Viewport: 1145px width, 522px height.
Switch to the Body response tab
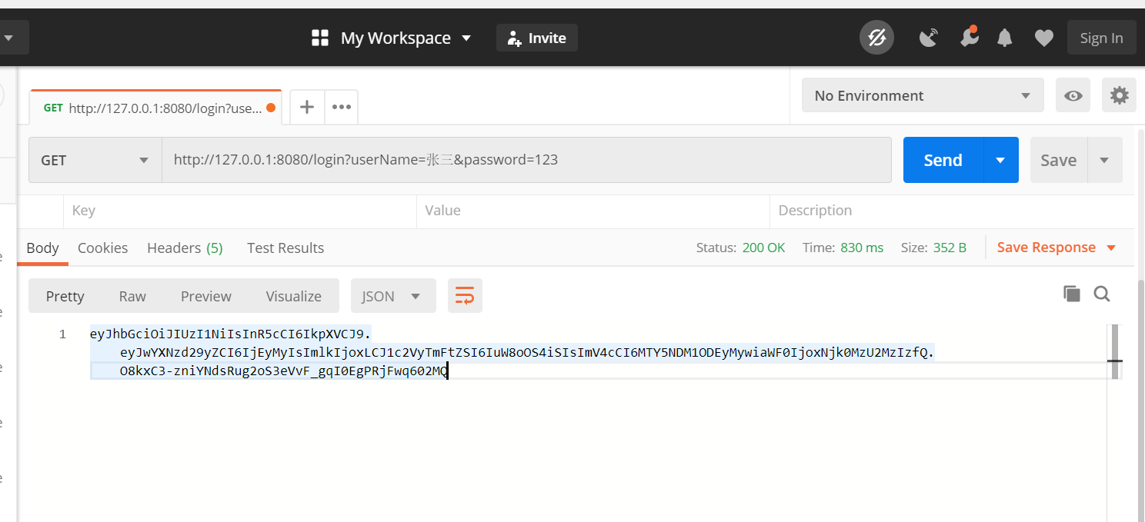coord(42,248)
